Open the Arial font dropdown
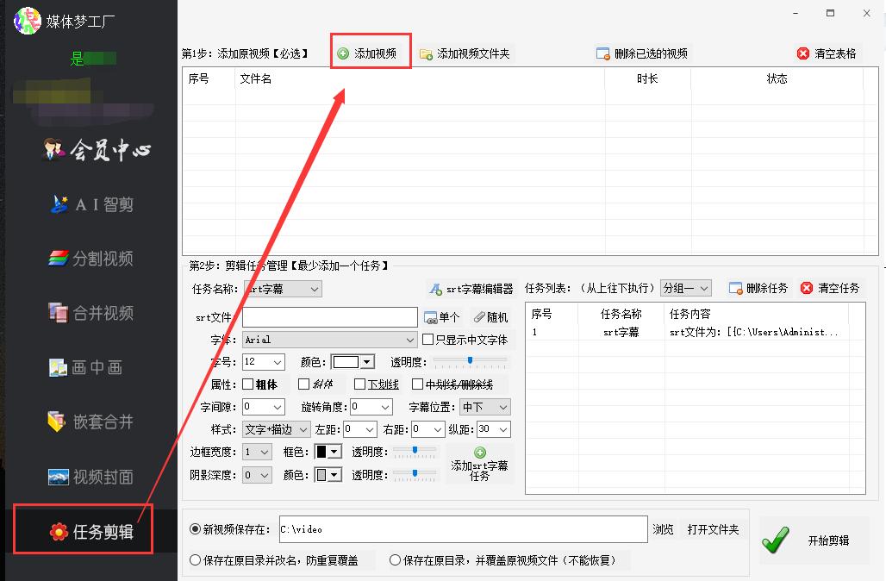The height and width of the screenshot is (581, 886). [330, 339]
